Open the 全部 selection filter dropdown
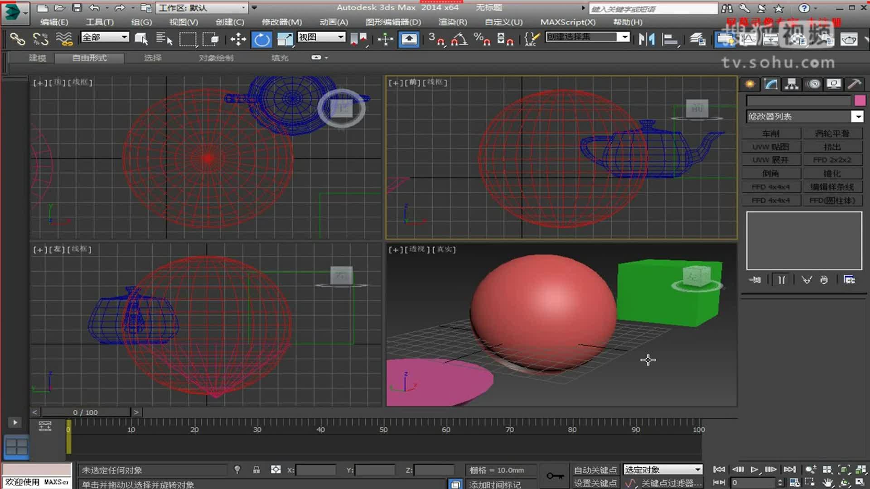Screen dimensions: 870x489 (104, 37)
